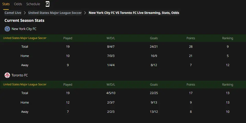Click the share/export icon beside Schedule
Image resolution: width=246 pixels, height=123 pixels.
tap(48, 4)
